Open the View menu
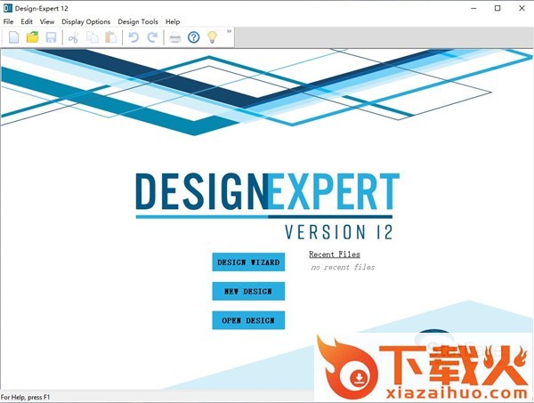The height and width of the screenshot is (403, 534). pos(47,21)
